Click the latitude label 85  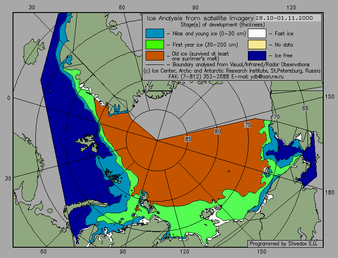[x=188, y=139]
